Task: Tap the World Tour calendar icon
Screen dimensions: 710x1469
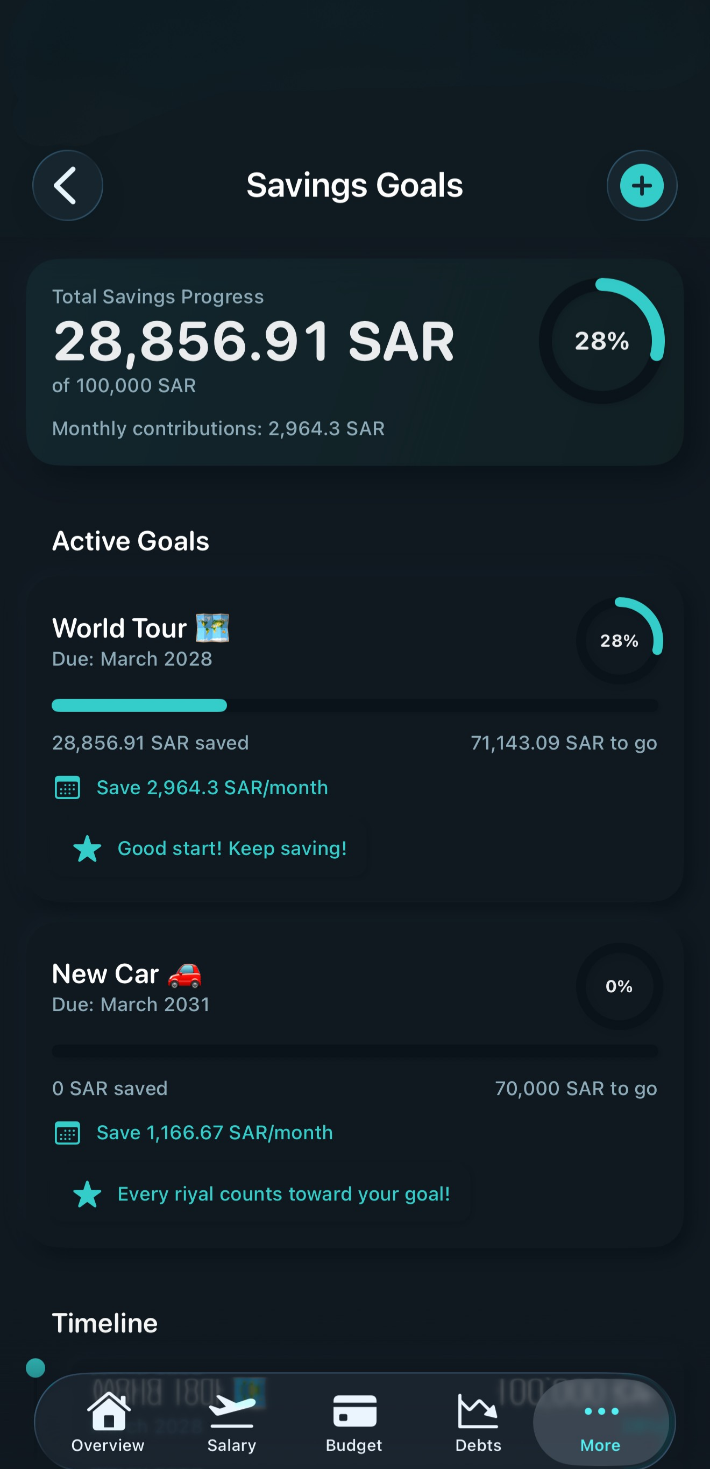Action: [x=67, y=788]
